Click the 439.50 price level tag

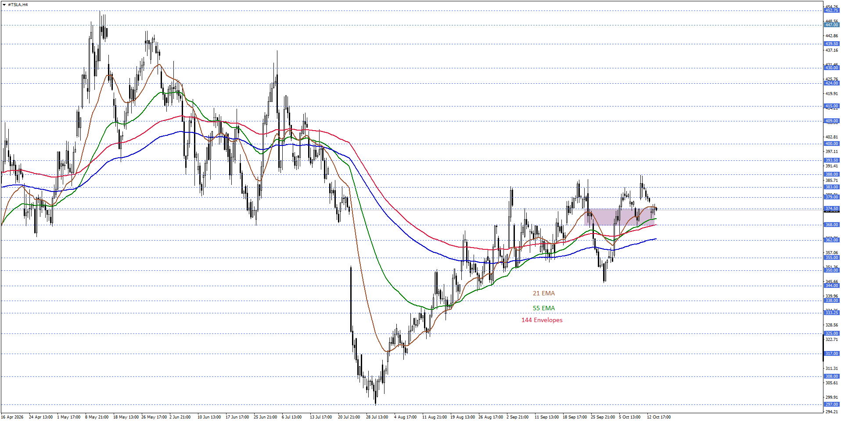pos(831,44)
